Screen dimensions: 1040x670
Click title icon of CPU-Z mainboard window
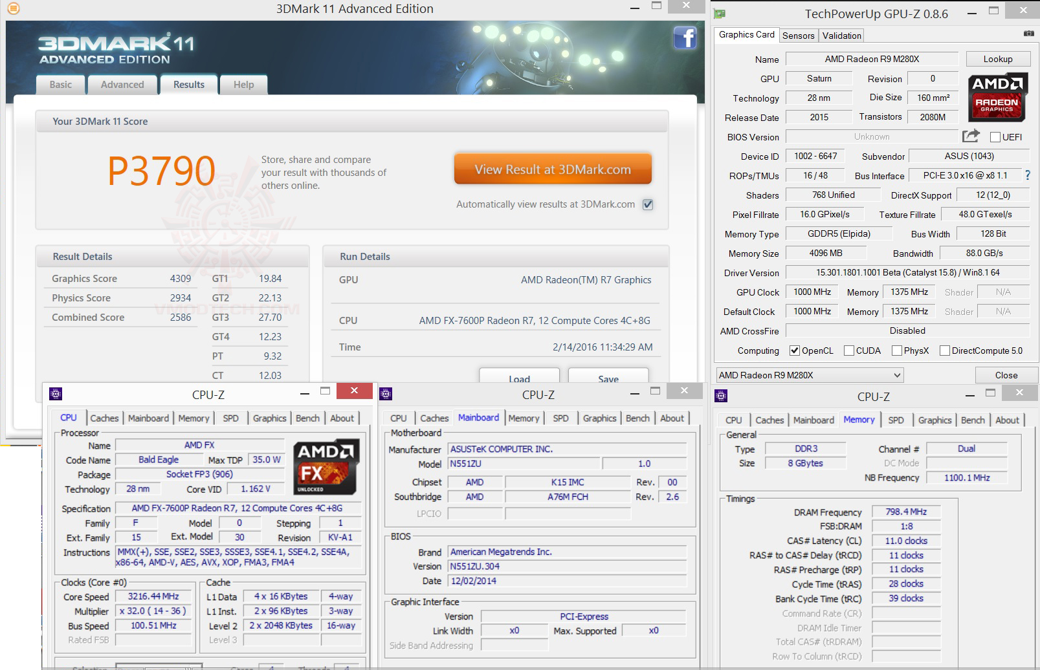(386, 394)
